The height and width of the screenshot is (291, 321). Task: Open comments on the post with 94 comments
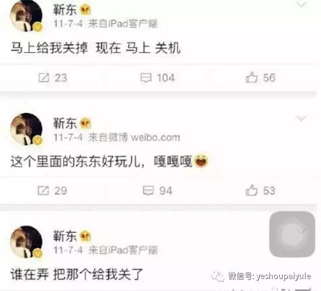point(157,191)
